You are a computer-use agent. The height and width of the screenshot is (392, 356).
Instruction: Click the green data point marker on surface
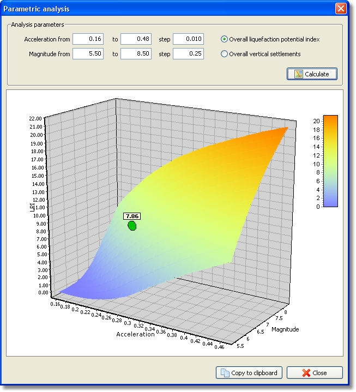[x=132, y=226]
